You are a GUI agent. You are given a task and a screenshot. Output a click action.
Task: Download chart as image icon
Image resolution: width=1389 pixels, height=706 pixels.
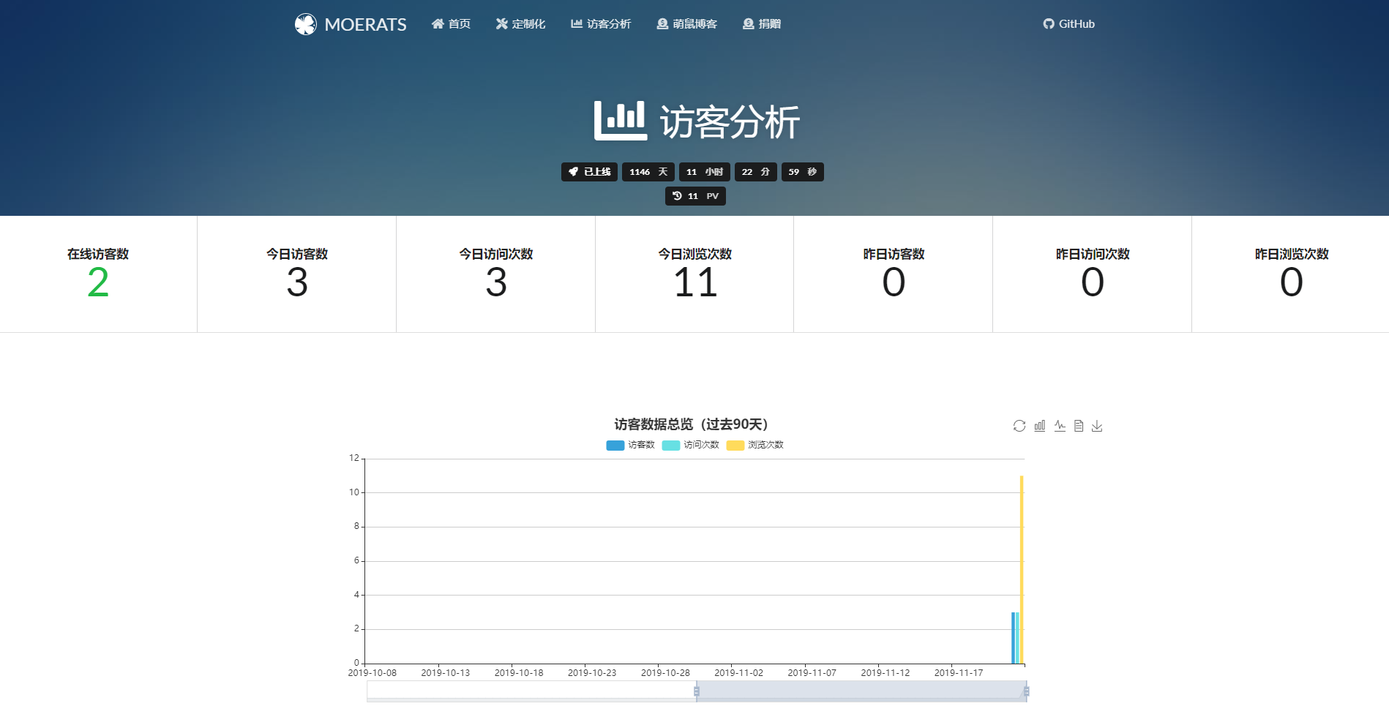(x=1097, y=426)
